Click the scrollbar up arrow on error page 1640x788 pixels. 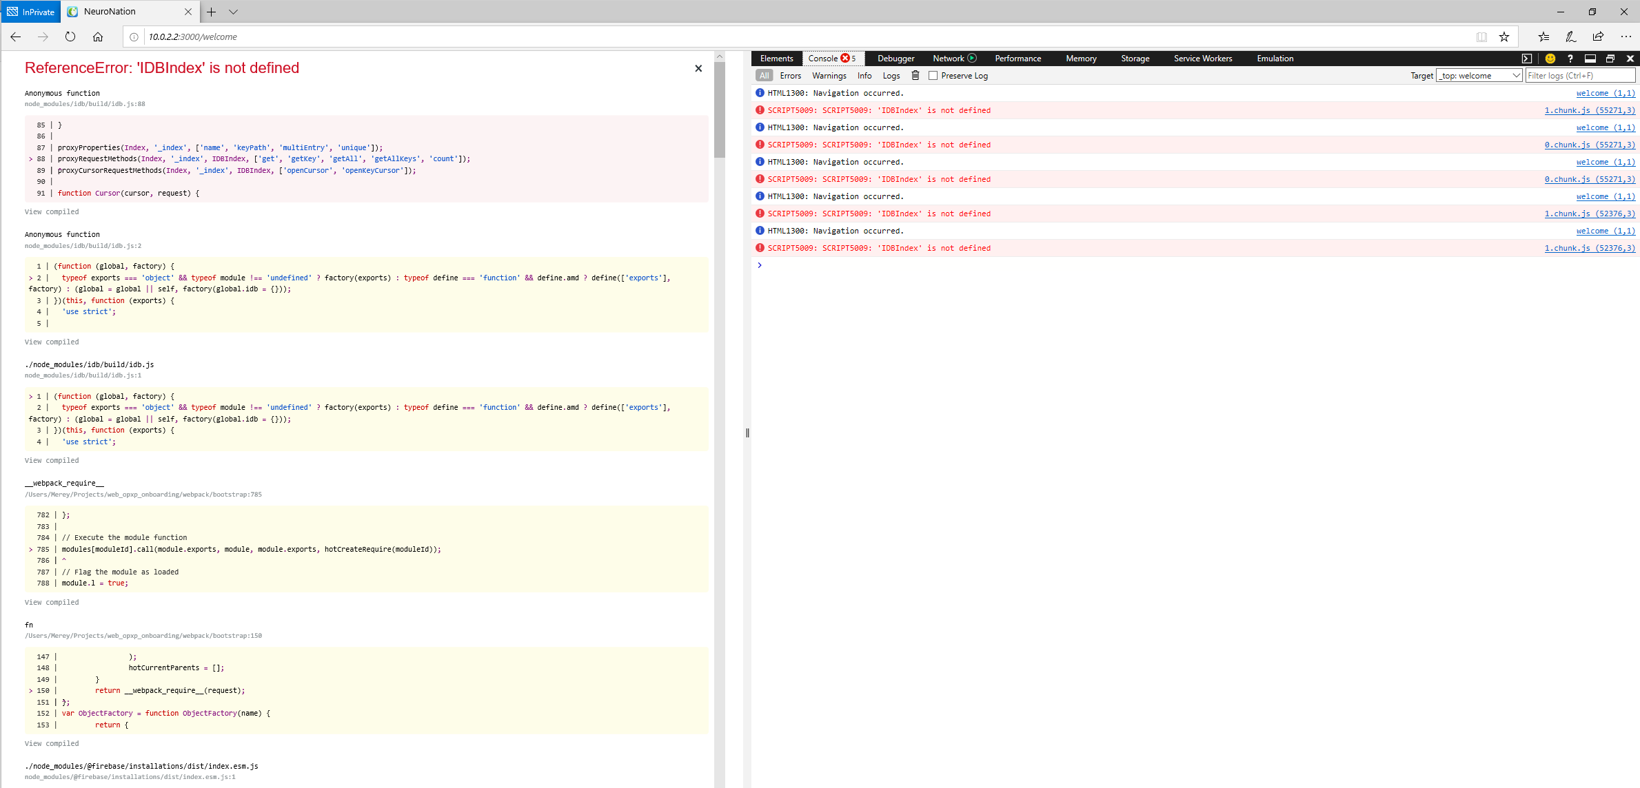click(x=720, y=56)
